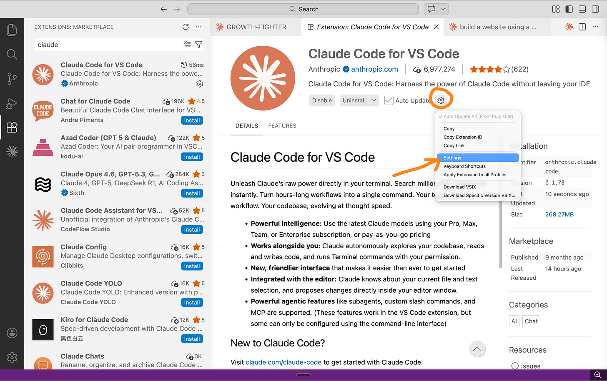This screenshot has height=381, width=607.
Task: Open the claude.com/claude-code link
Action: tap(283, 362)
